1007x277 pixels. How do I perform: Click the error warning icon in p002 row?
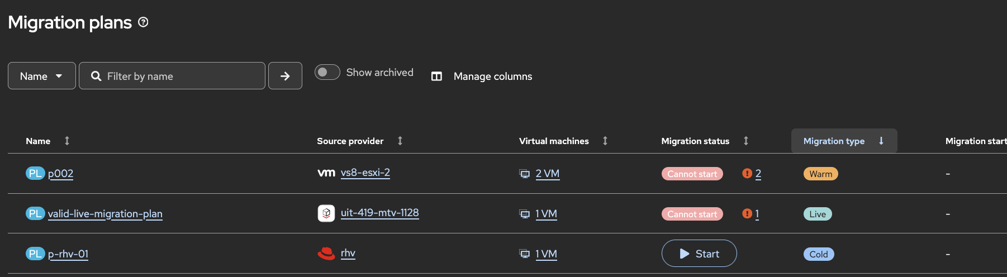coord(747,174)
